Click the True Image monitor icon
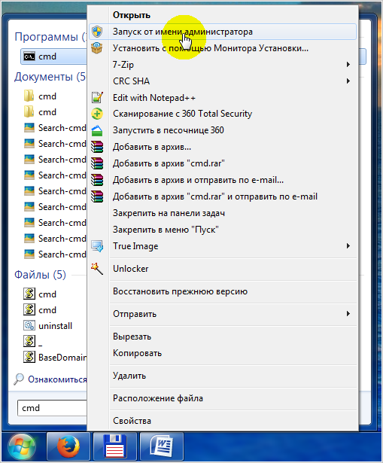 pos(97,246)
